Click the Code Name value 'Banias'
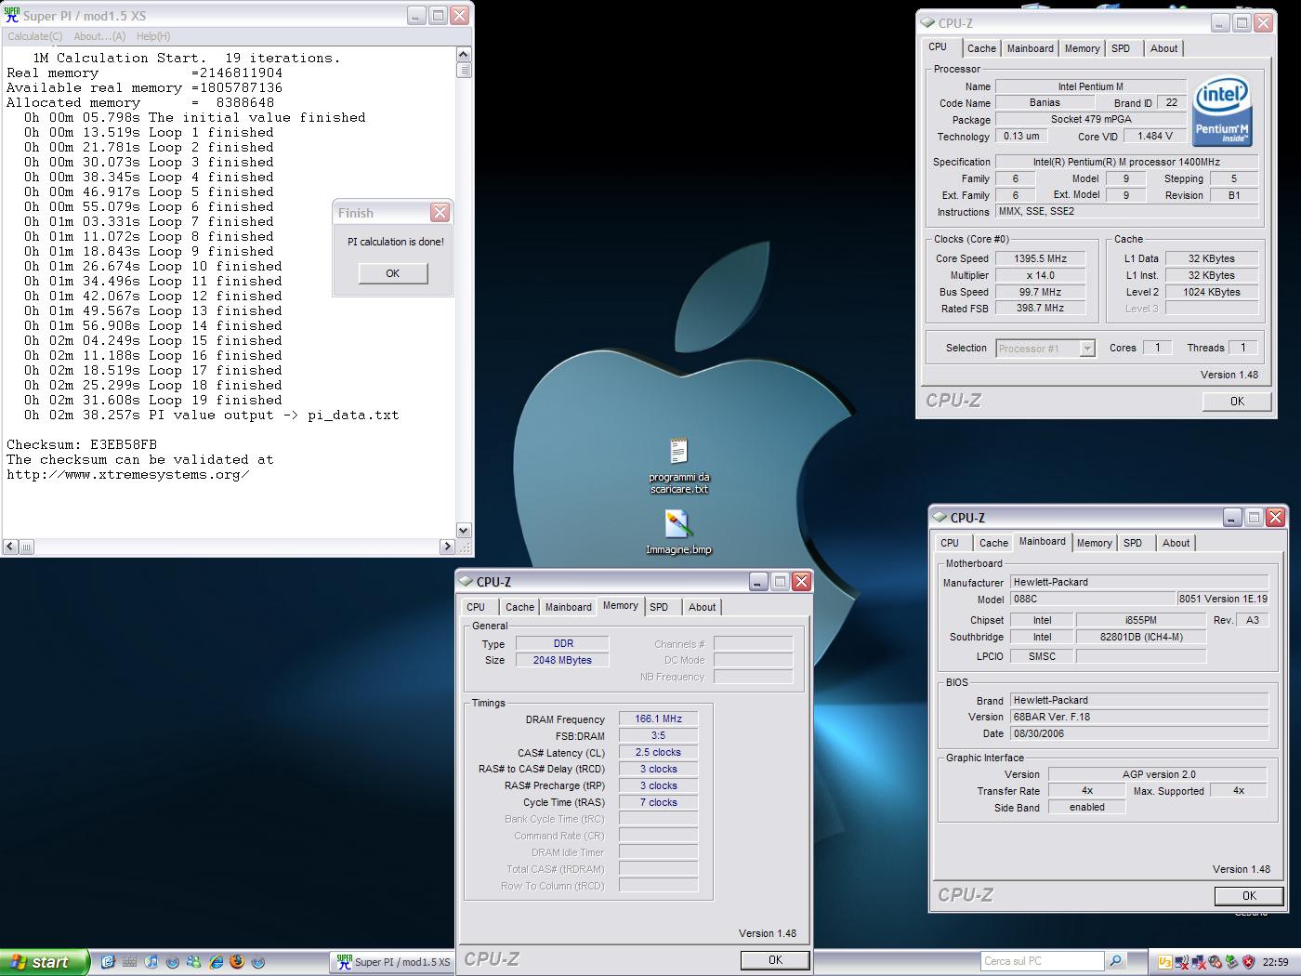This screenshot has width=1301, height=976. click(1045, 103)
